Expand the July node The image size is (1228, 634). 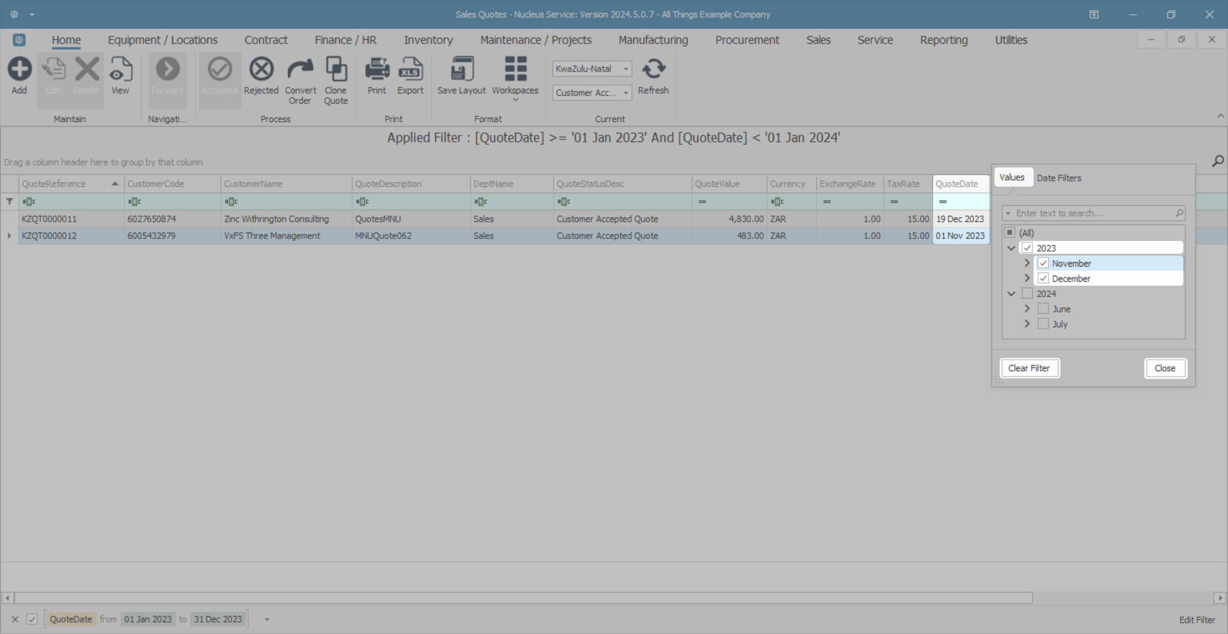pos(1027,324)
